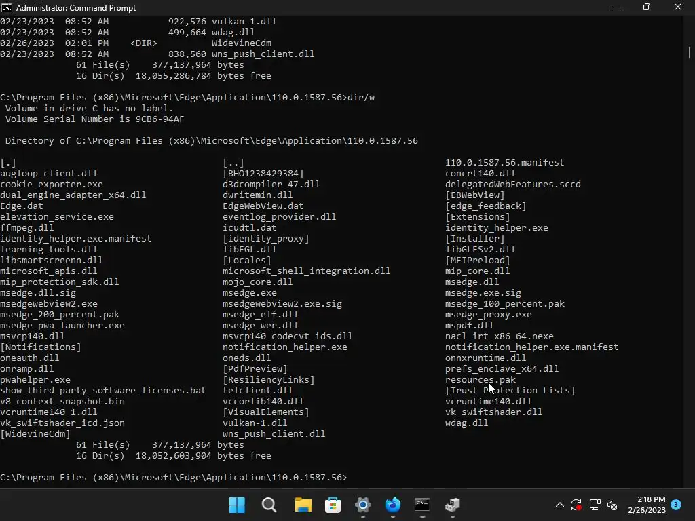This screenshot has height=521, width=695.
Task: Select cookie_exporter.exe in the listing
Action: [x=52, y=185]
